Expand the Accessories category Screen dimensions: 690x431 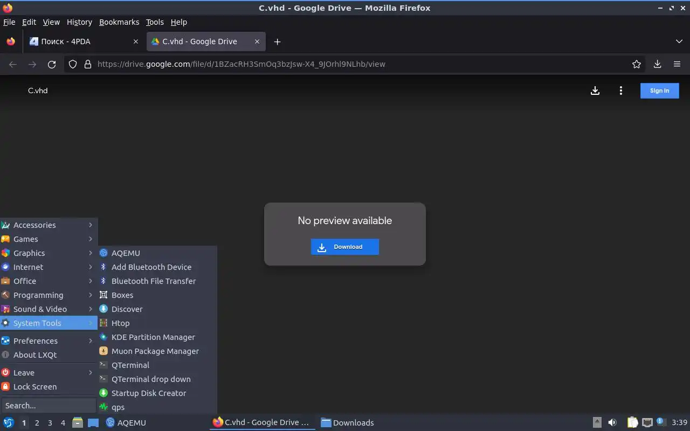[x=49, y=225]
